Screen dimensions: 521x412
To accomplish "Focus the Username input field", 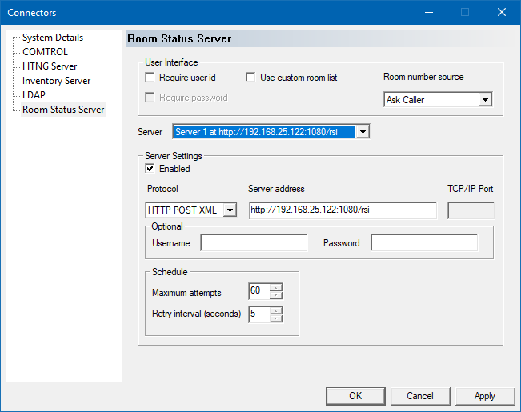I will point(254,242).
